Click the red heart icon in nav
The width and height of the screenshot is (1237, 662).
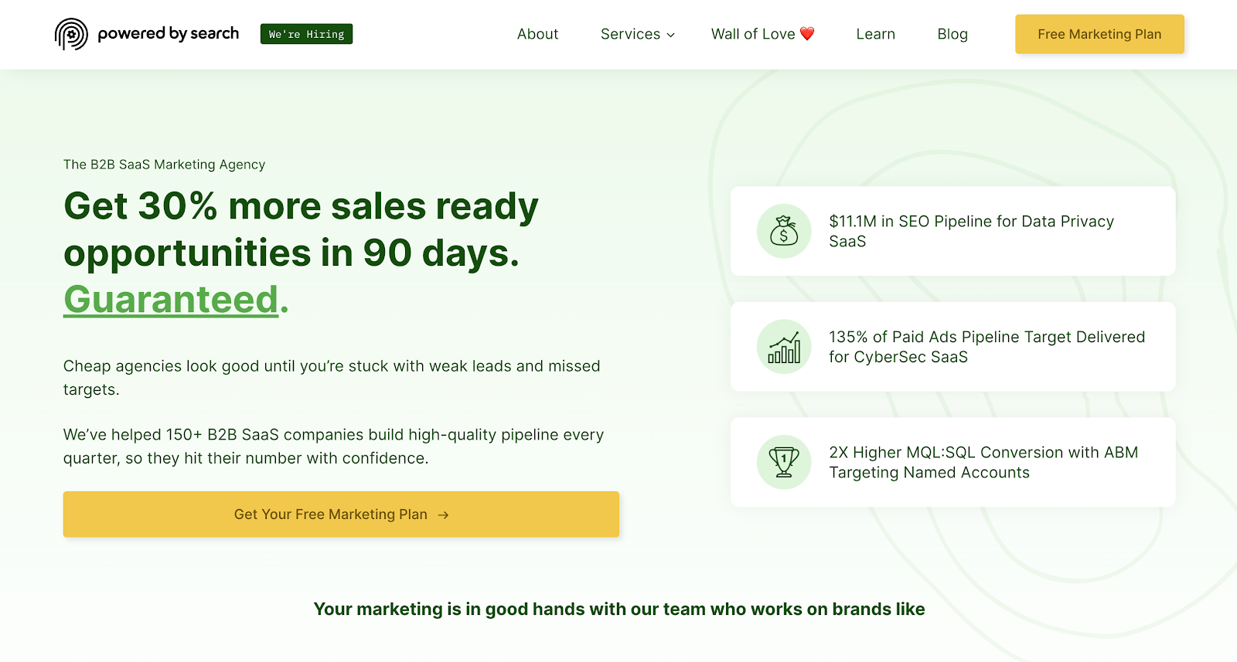pos(807,34)
